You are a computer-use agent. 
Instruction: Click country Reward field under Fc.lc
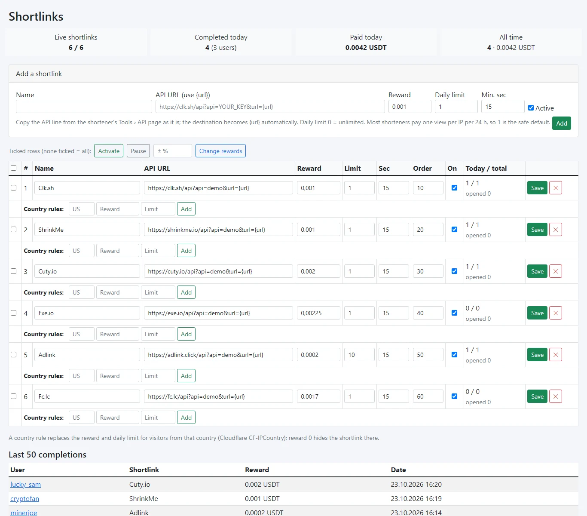[x=118, y=418]
